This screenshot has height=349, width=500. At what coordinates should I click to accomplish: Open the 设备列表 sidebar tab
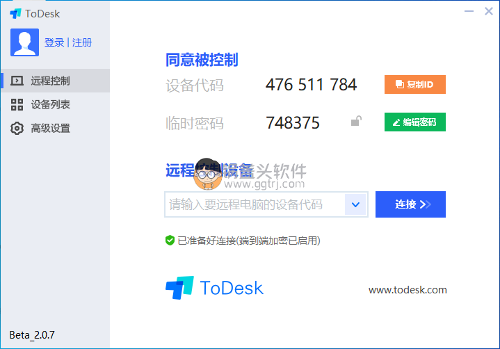(x=55, y=104)
